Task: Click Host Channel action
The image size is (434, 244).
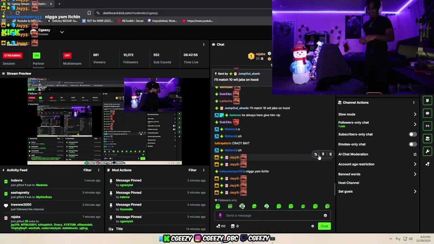Action: (x=349, y=183)
